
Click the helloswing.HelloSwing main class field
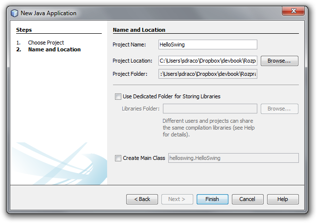coord(233,158)
